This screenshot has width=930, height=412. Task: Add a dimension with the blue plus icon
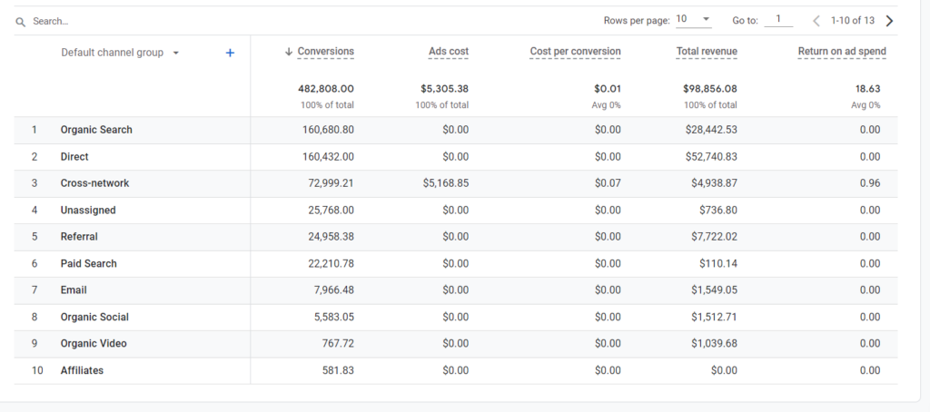pyautogui.click(x=230, y=53)
